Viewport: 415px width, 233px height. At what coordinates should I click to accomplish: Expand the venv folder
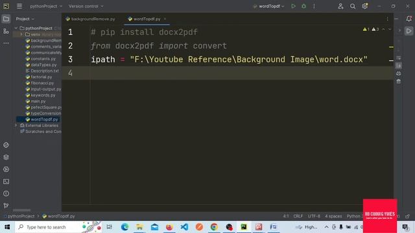pos(21,34)
